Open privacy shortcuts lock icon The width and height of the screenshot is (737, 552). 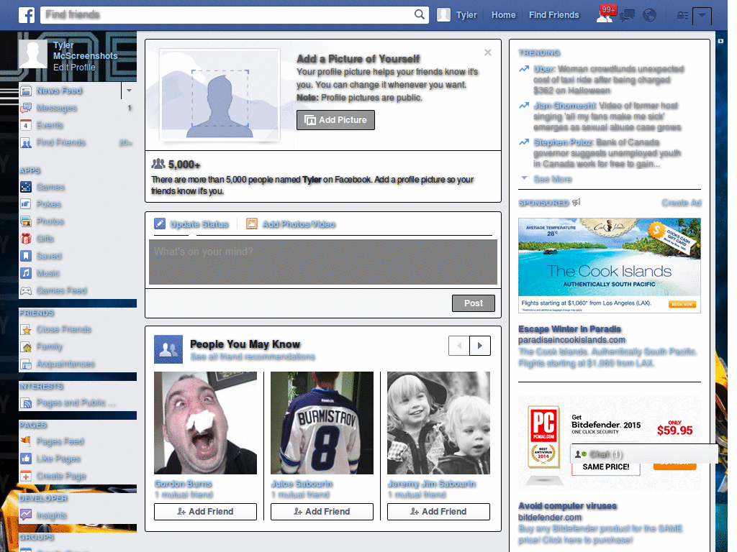click(682, 16)
